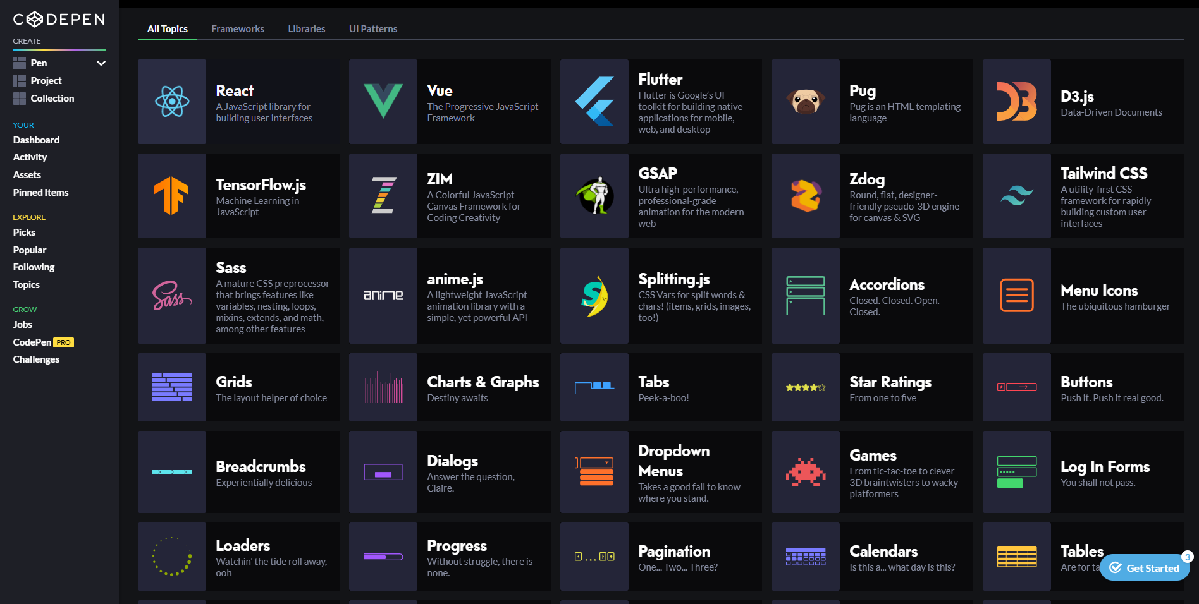Open the Vue logo tile
Image resolution: width=1199 pixels, height=604 pixels.
(383, 102)
